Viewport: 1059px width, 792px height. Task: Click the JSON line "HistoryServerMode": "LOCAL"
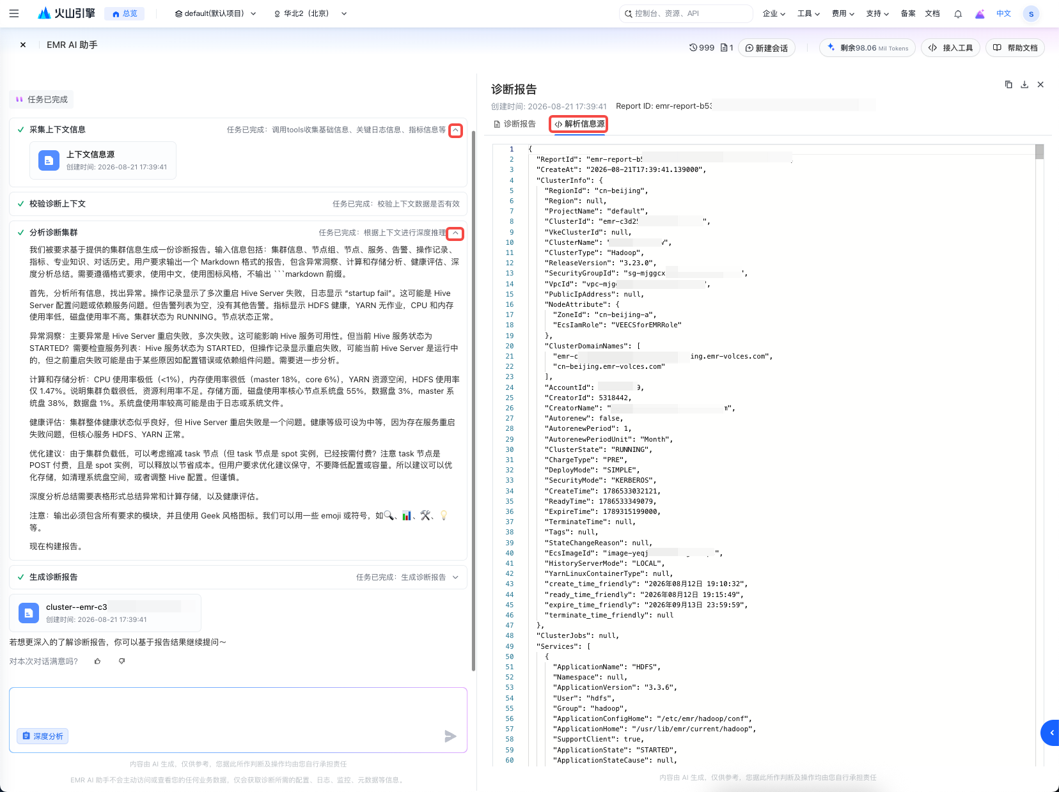pyautogui.click(x=604, y=564)
